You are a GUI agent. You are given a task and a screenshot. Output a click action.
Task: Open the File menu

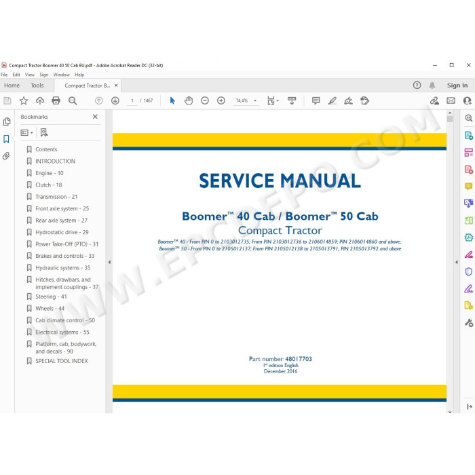click(x=4, y=75)
